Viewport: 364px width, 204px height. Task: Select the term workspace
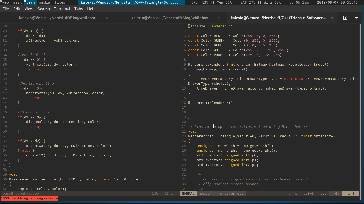point(31,2)
